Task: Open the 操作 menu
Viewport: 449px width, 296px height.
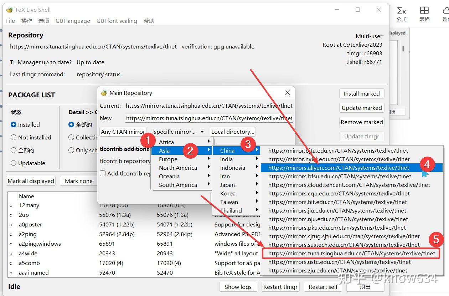Action: [x=27, y=21]
